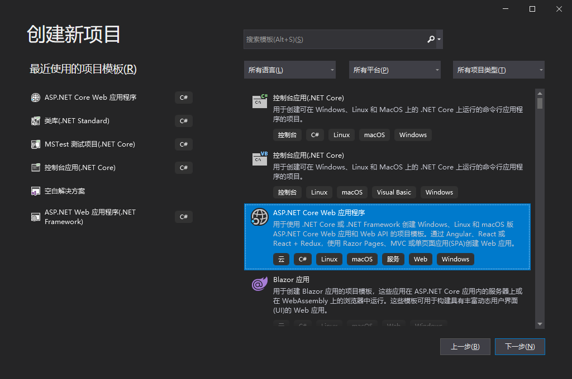572x379 pixels.
Task: Click Linux tag on the C# console template
Action: pos(341,135)
